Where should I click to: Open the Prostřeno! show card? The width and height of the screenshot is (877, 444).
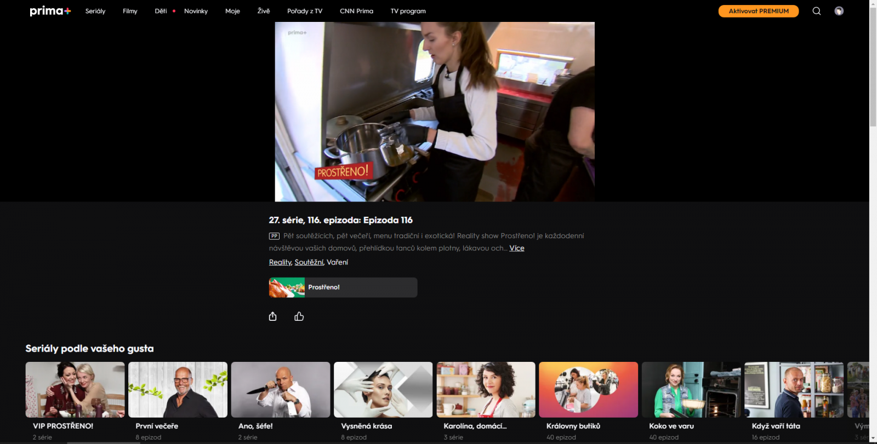(343, 287)
